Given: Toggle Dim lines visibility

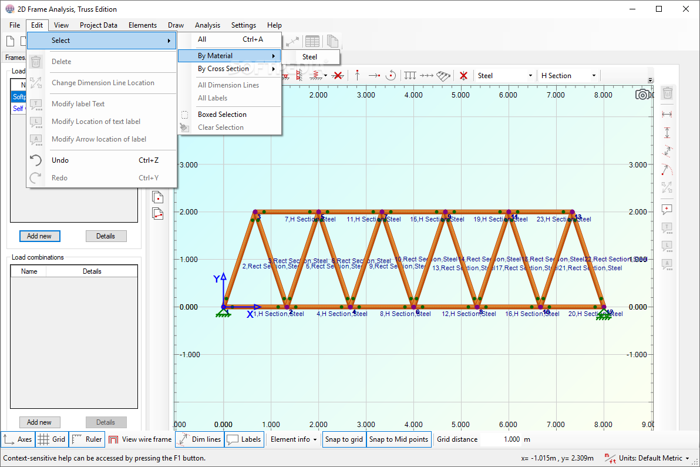Looking at the screenshot, I should point(199,439).
